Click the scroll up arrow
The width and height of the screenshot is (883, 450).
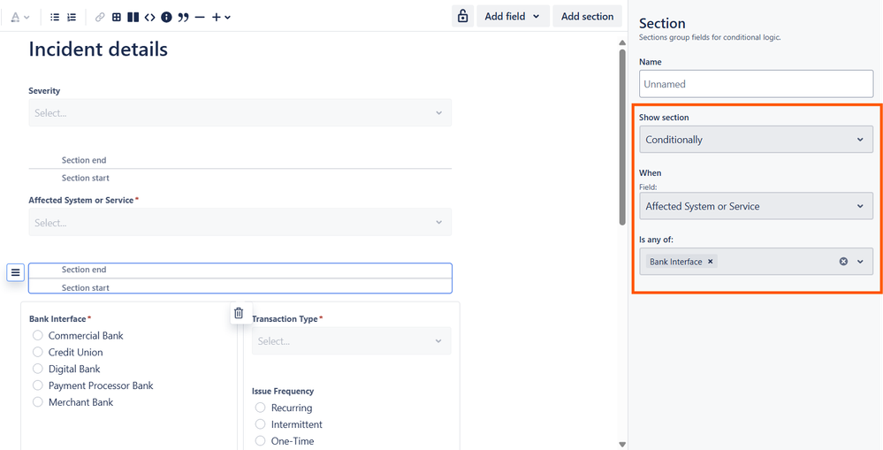[x=622, y=42]
